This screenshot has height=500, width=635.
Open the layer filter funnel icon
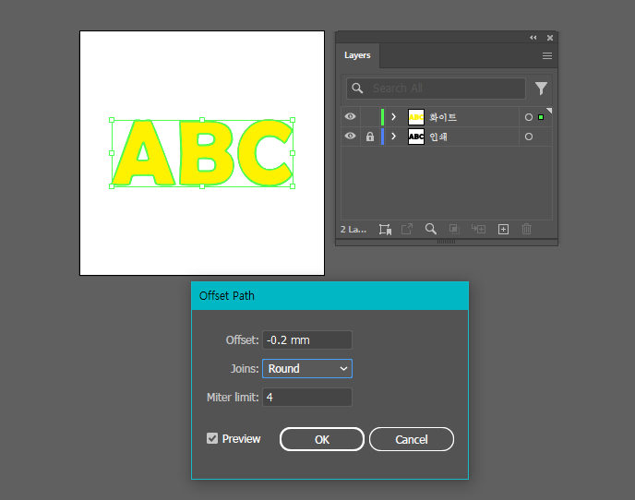(541, 89)
